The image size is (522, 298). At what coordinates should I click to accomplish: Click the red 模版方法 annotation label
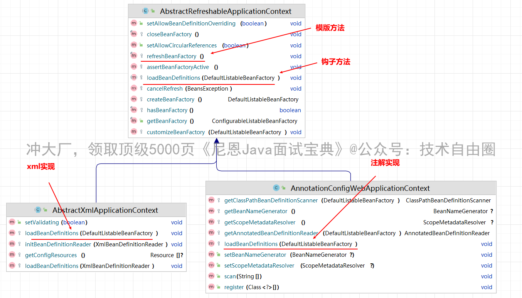click(330, 28)
